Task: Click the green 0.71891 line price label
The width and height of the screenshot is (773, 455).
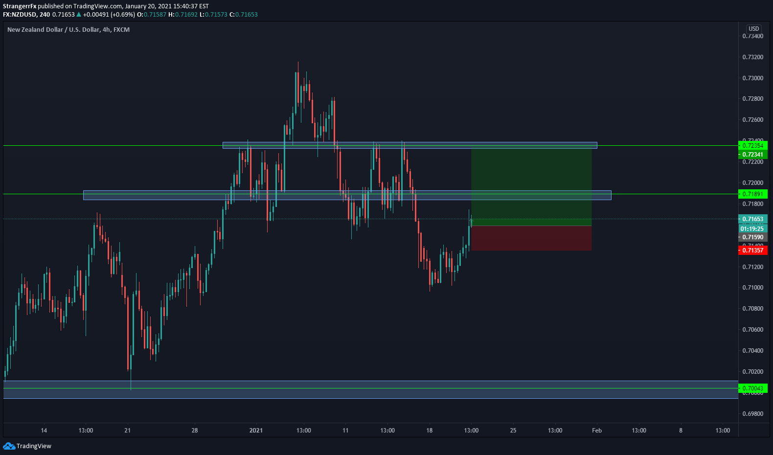Action: click(x=753, y=194)
